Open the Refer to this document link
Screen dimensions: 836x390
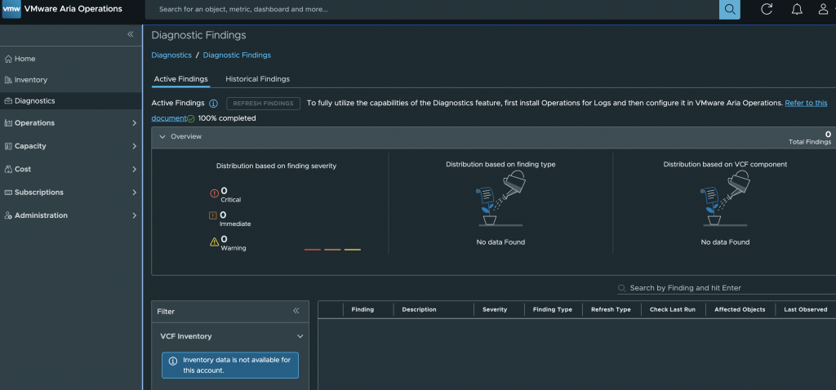pos(806,103)
